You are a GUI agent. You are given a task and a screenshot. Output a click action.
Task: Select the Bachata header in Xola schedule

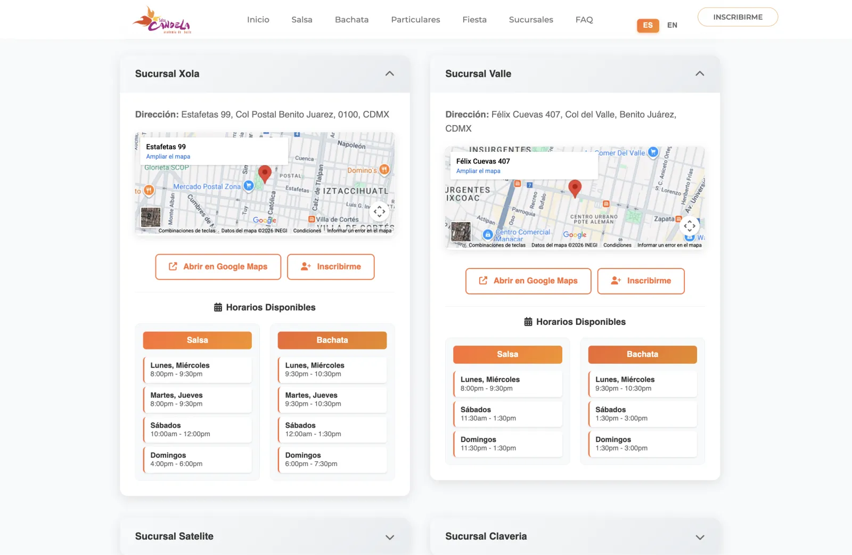[332, 340]
